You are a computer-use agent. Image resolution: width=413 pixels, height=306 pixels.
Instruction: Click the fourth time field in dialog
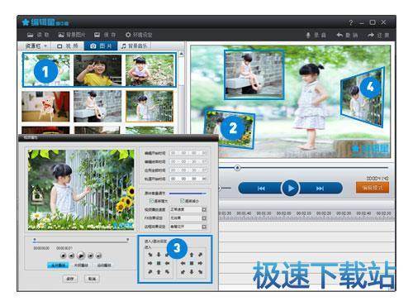188,179
